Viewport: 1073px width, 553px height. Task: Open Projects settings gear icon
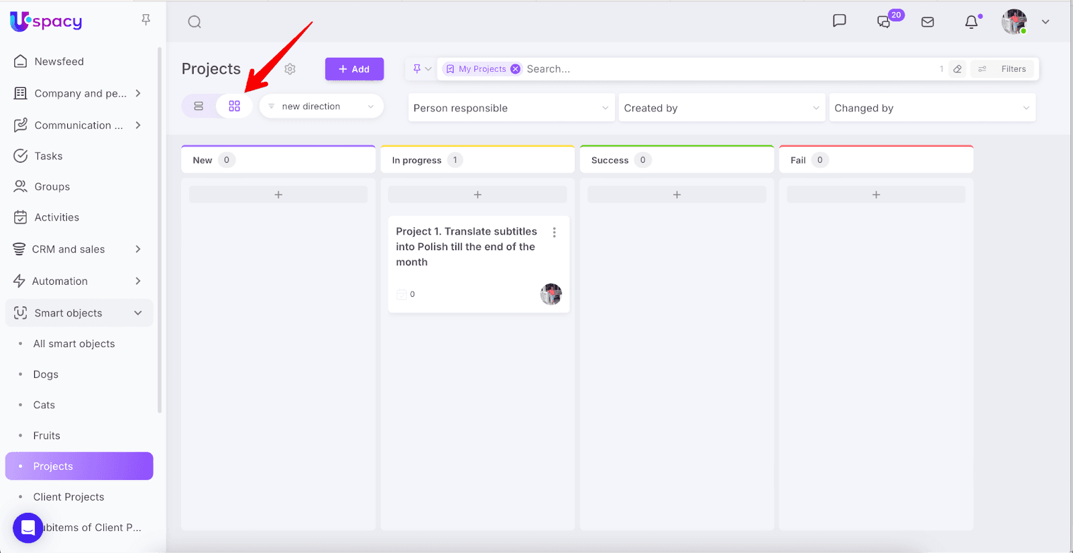(x=290, y=69)
